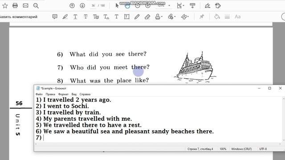Image resolution: width=285 pixels, height=160 pixels.
Task: Select the highlight text tool
Action: 65,17
